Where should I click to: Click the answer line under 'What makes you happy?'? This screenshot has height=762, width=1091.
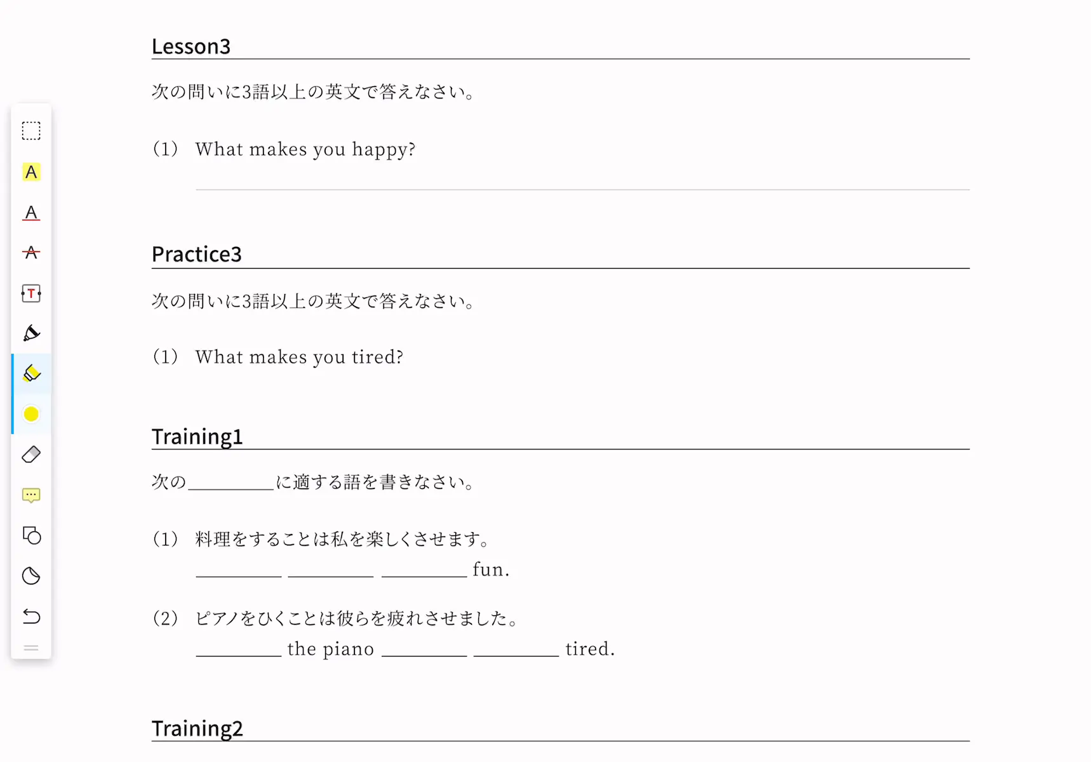point(582,189)
